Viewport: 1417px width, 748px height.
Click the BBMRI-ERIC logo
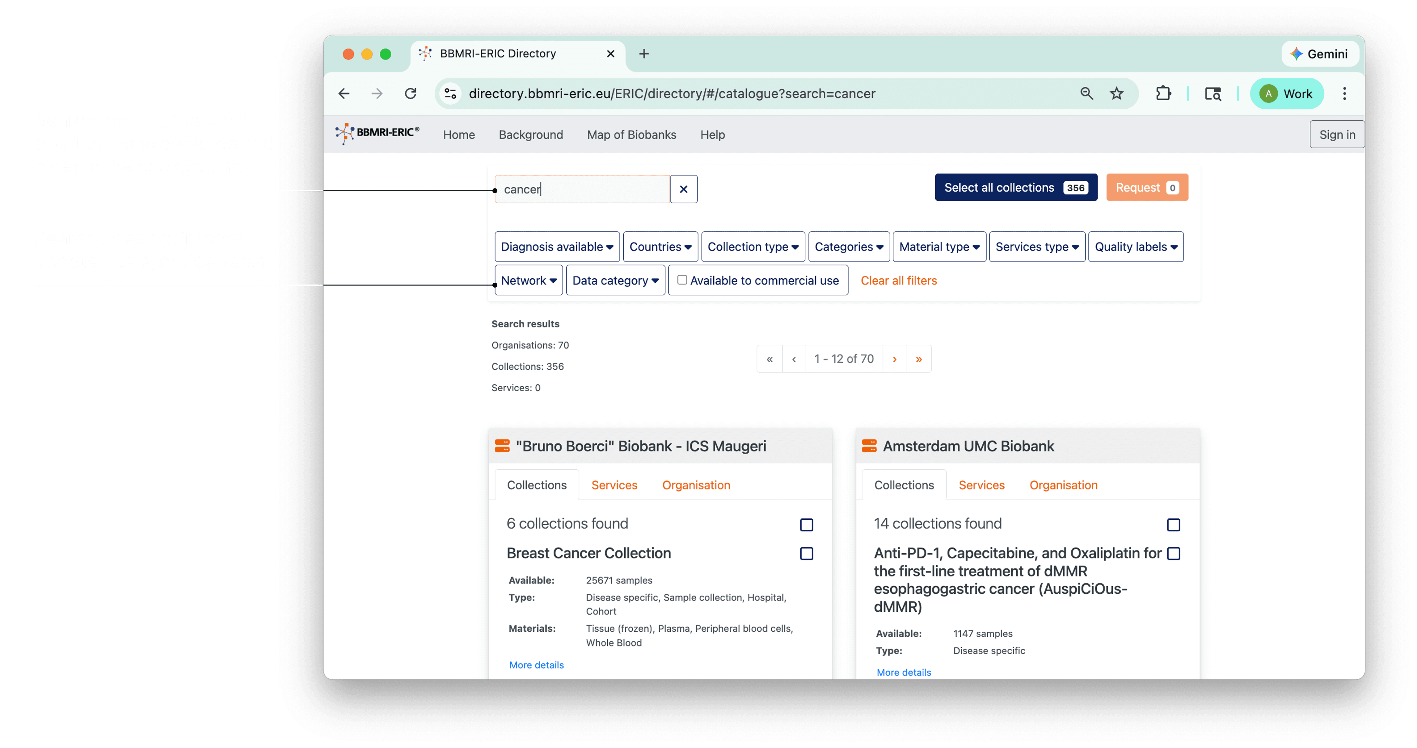tap(377, 134)
